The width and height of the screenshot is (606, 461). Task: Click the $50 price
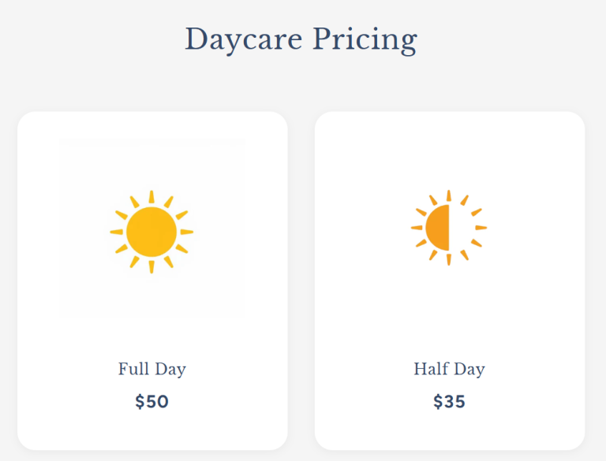click(x=151, y=402)
